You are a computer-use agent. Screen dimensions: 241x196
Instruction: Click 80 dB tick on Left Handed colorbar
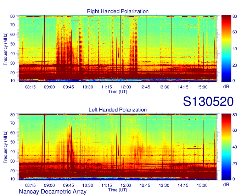[235, 115]
